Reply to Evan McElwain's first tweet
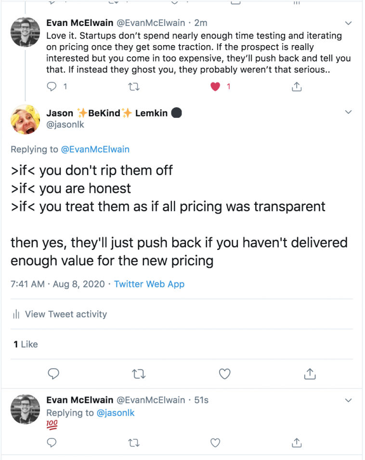The image size is (365, 460). coord(52,87)
